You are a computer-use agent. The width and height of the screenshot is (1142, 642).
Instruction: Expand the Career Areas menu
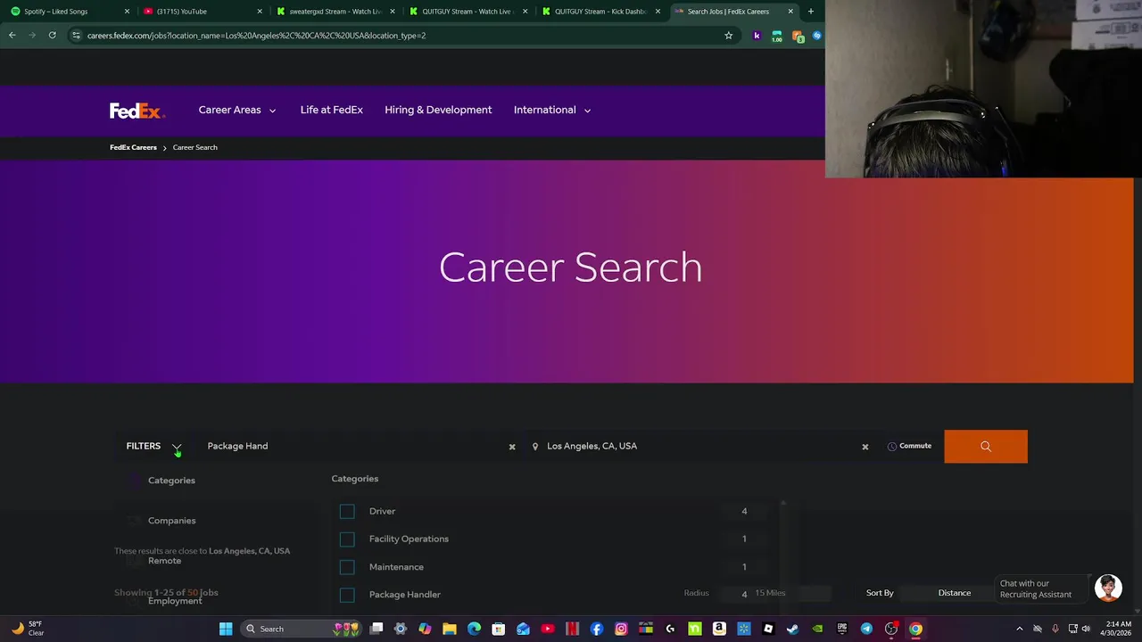pyautogui.click(x=237, y=110)
